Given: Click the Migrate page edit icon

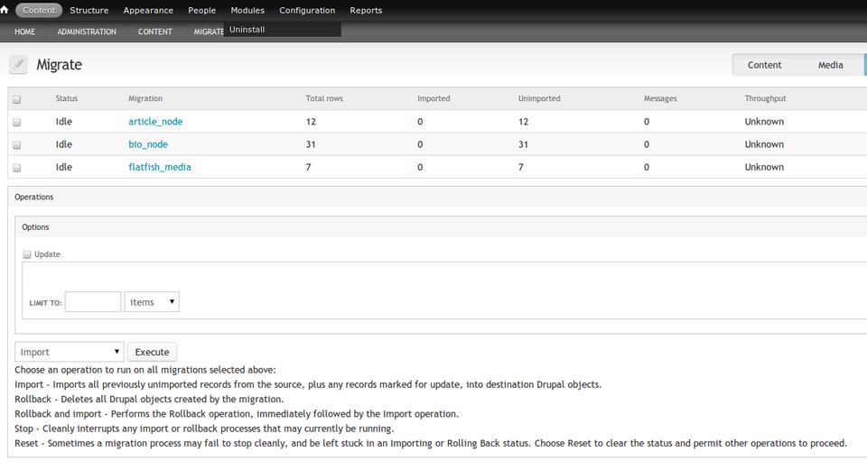Looking at the screenshot, I should [18, 65].
